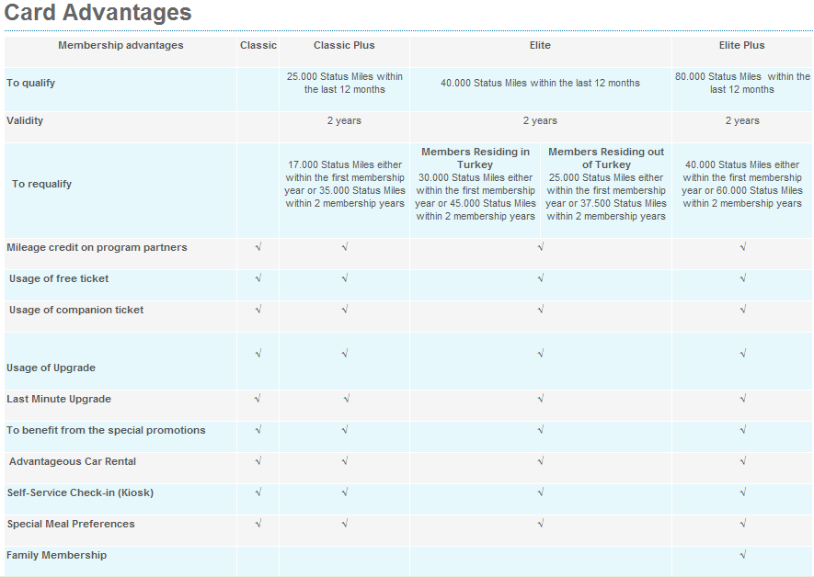This screenshot has width=814, height=577.
Task: Click Classic checkmark for companion ticket
Action: (258, 310)
